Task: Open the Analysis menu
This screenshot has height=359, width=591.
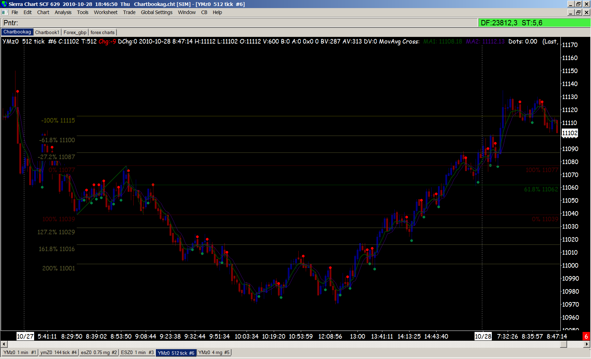Action: point(63,12)
